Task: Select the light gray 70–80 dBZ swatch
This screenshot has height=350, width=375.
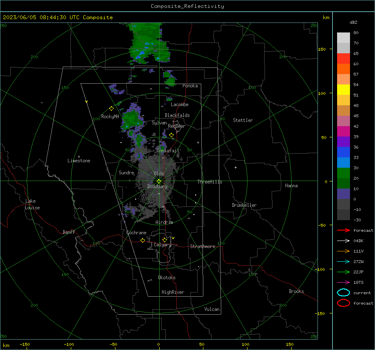Action: [343, 38]
